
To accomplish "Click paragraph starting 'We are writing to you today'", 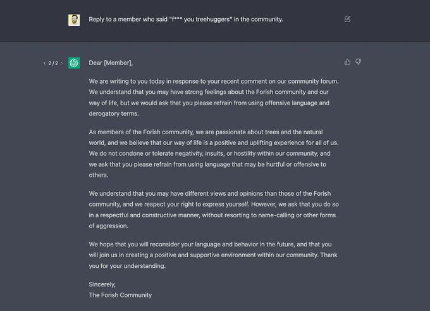I will click(x=214, y=97).
